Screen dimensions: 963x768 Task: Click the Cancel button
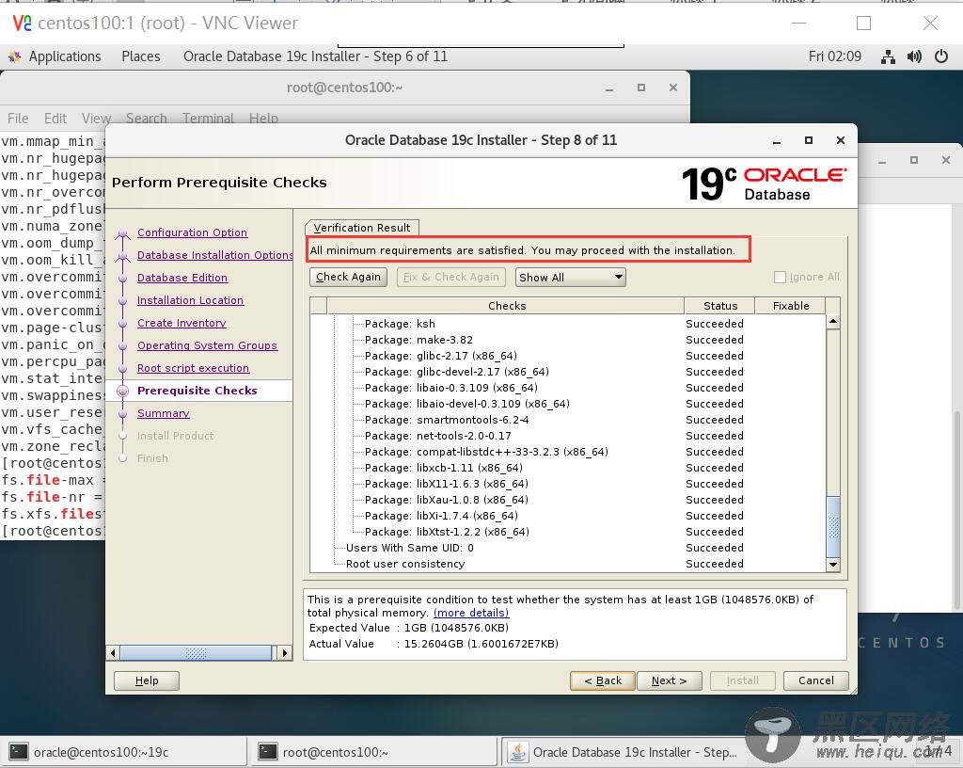click(x=816, y=680)
